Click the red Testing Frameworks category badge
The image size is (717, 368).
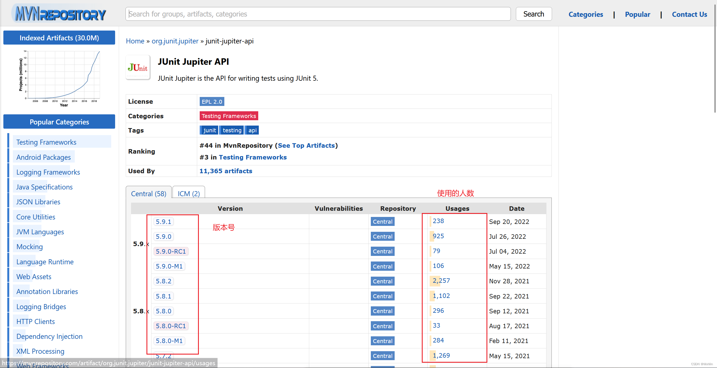[x=229, y=116]
